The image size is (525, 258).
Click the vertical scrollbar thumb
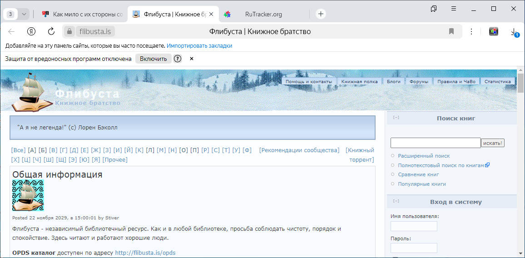(520, 83)
